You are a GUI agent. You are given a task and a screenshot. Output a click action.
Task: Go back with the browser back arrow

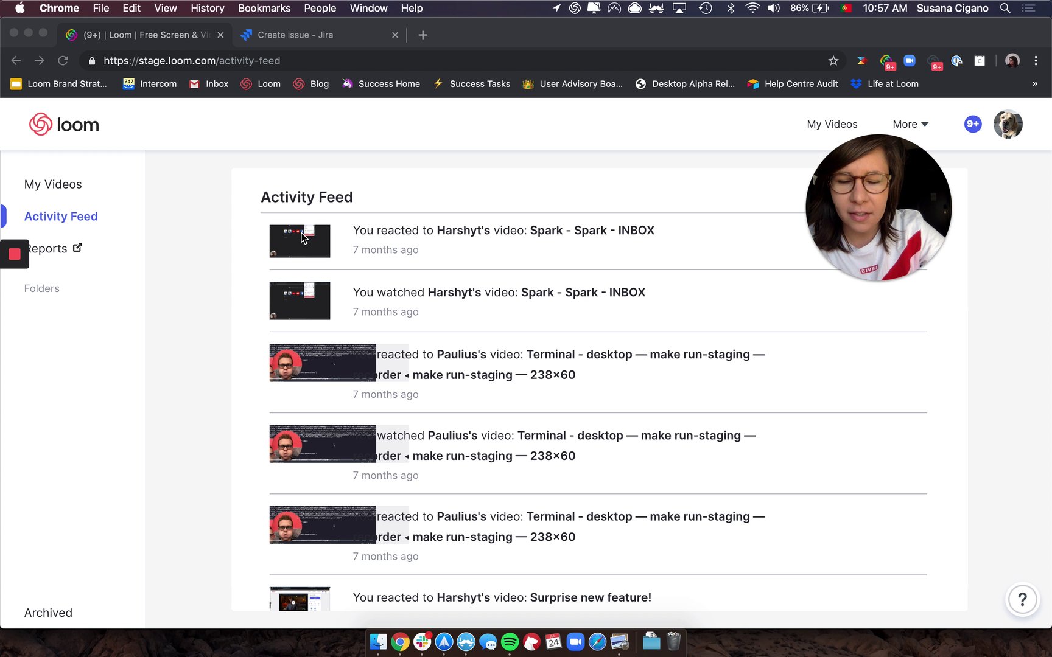(x=16, y=61)
